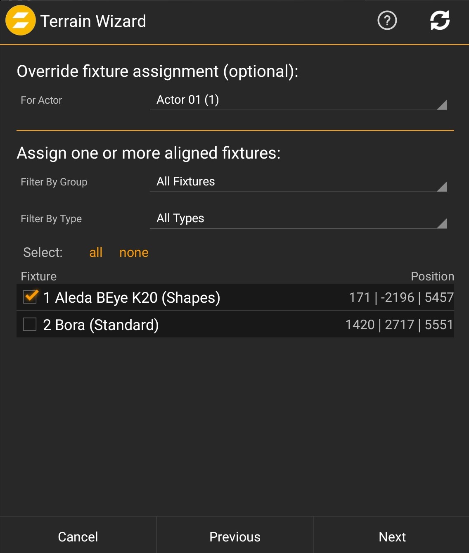Viewport: 469px width, 553px height.
Task: Select the 1 Aleda BEye K20 (Shapes) row
Action: pyautogui.click(x=132, y=297)
